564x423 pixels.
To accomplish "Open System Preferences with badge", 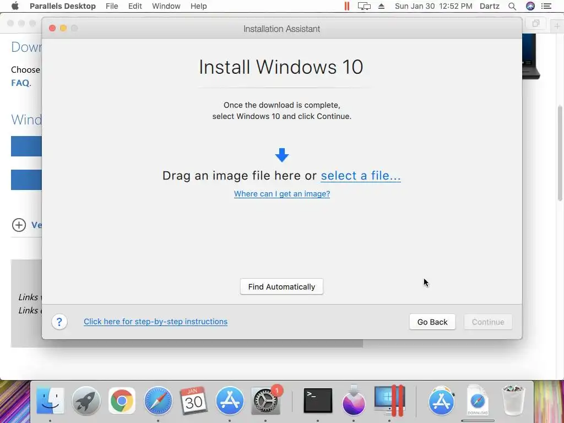I will pos(265,400).
